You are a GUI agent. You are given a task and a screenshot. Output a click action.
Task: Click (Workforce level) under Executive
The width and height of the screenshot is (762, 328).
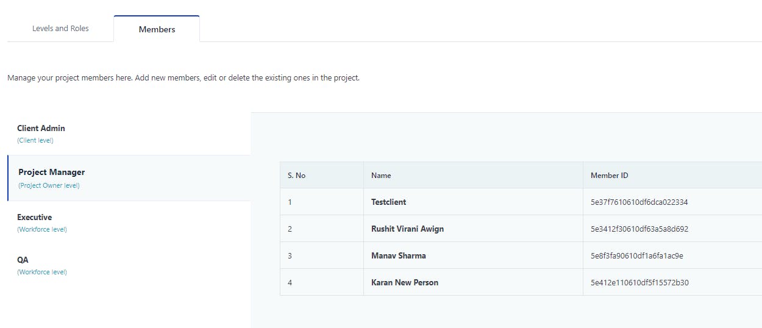pyautogui.click(x=42, y=229)
